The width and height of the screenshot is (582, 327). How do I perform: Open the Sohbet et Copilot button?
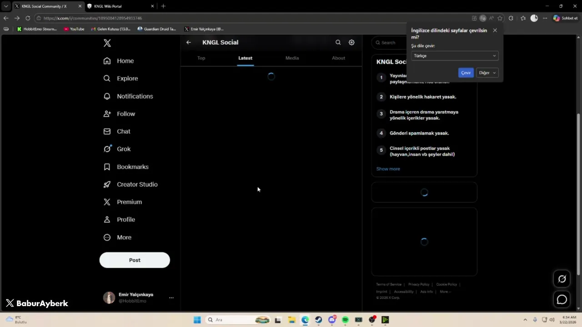tap(565, 18)
